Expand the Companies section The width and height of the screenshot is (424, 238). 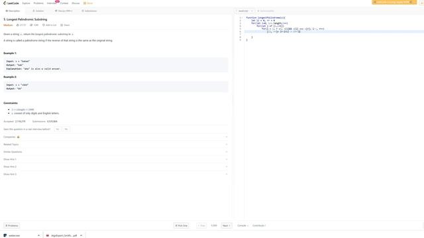[115, 137]
